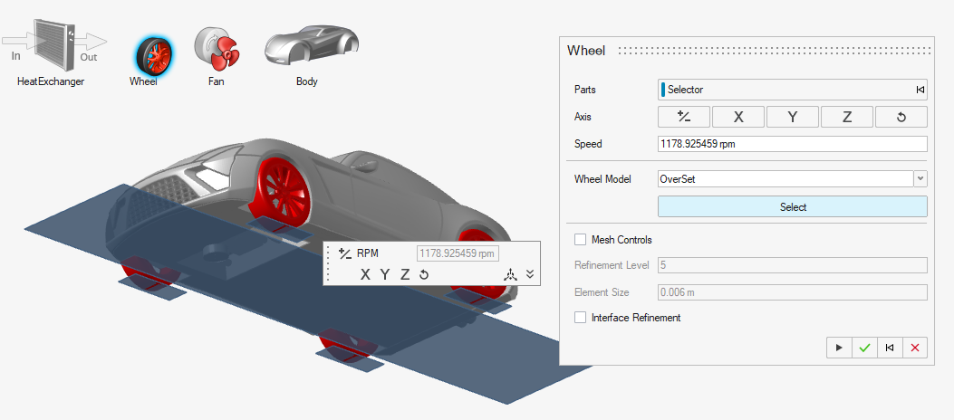Reset rotation in floating RPM toolbar
The image size is (954, 420).
pyautogui.click(x=423, y=274)
